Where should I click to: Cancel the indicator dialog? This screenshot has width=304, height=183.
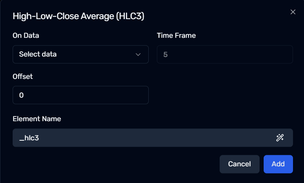tap(240, 164)
